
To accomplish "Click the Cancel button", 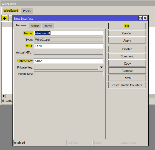I will coord(127,33).
